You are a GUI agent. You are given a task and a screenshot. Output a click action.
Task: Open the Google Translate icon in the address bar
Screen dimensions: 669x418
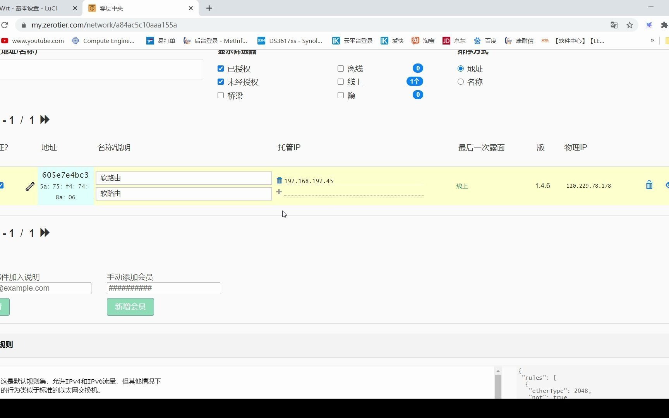(614, 25)
